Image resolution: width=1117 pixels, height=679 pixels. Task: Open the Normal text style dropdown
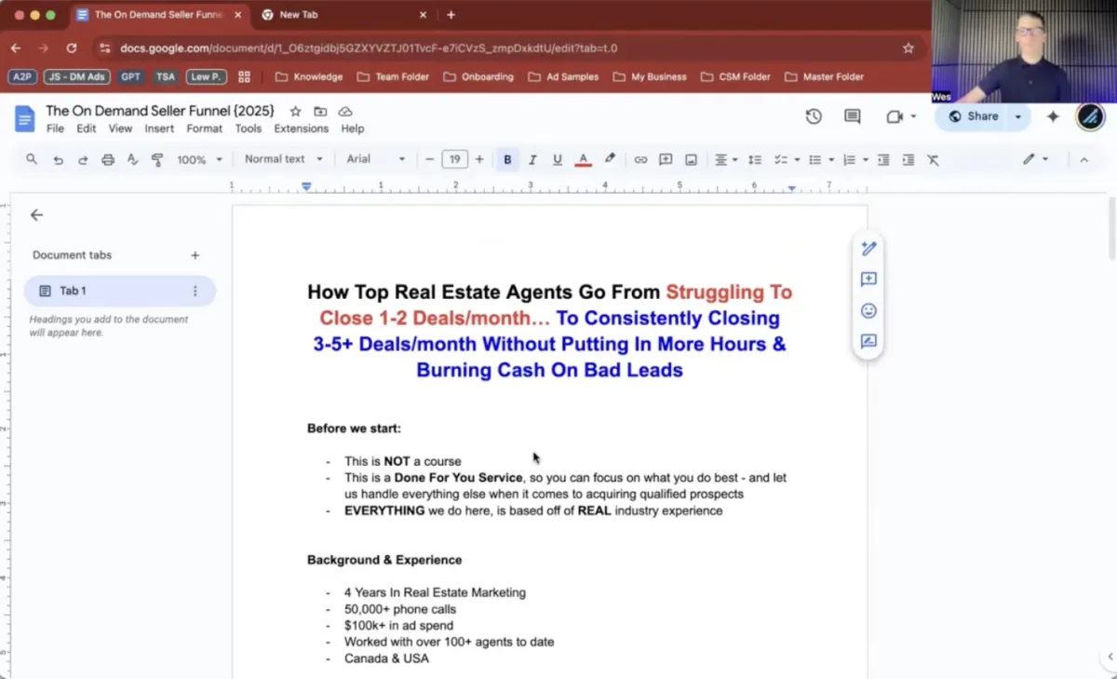point(284,159)
